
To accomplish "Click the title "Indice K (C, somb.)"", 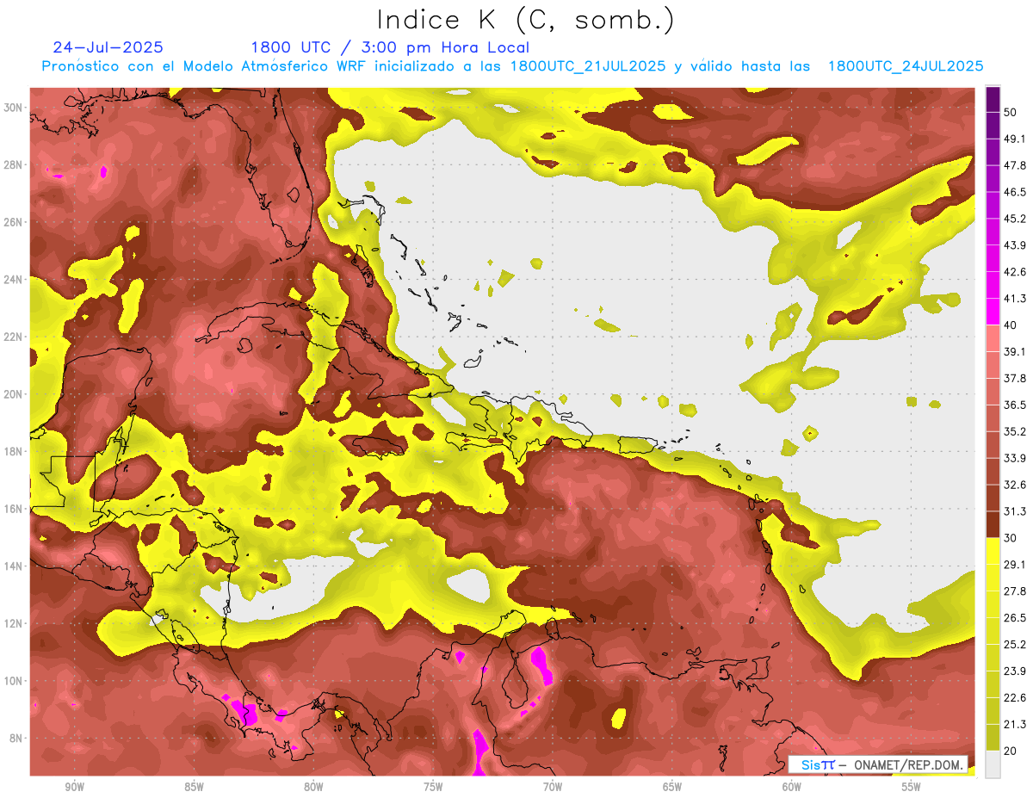I will click(525, 20).
